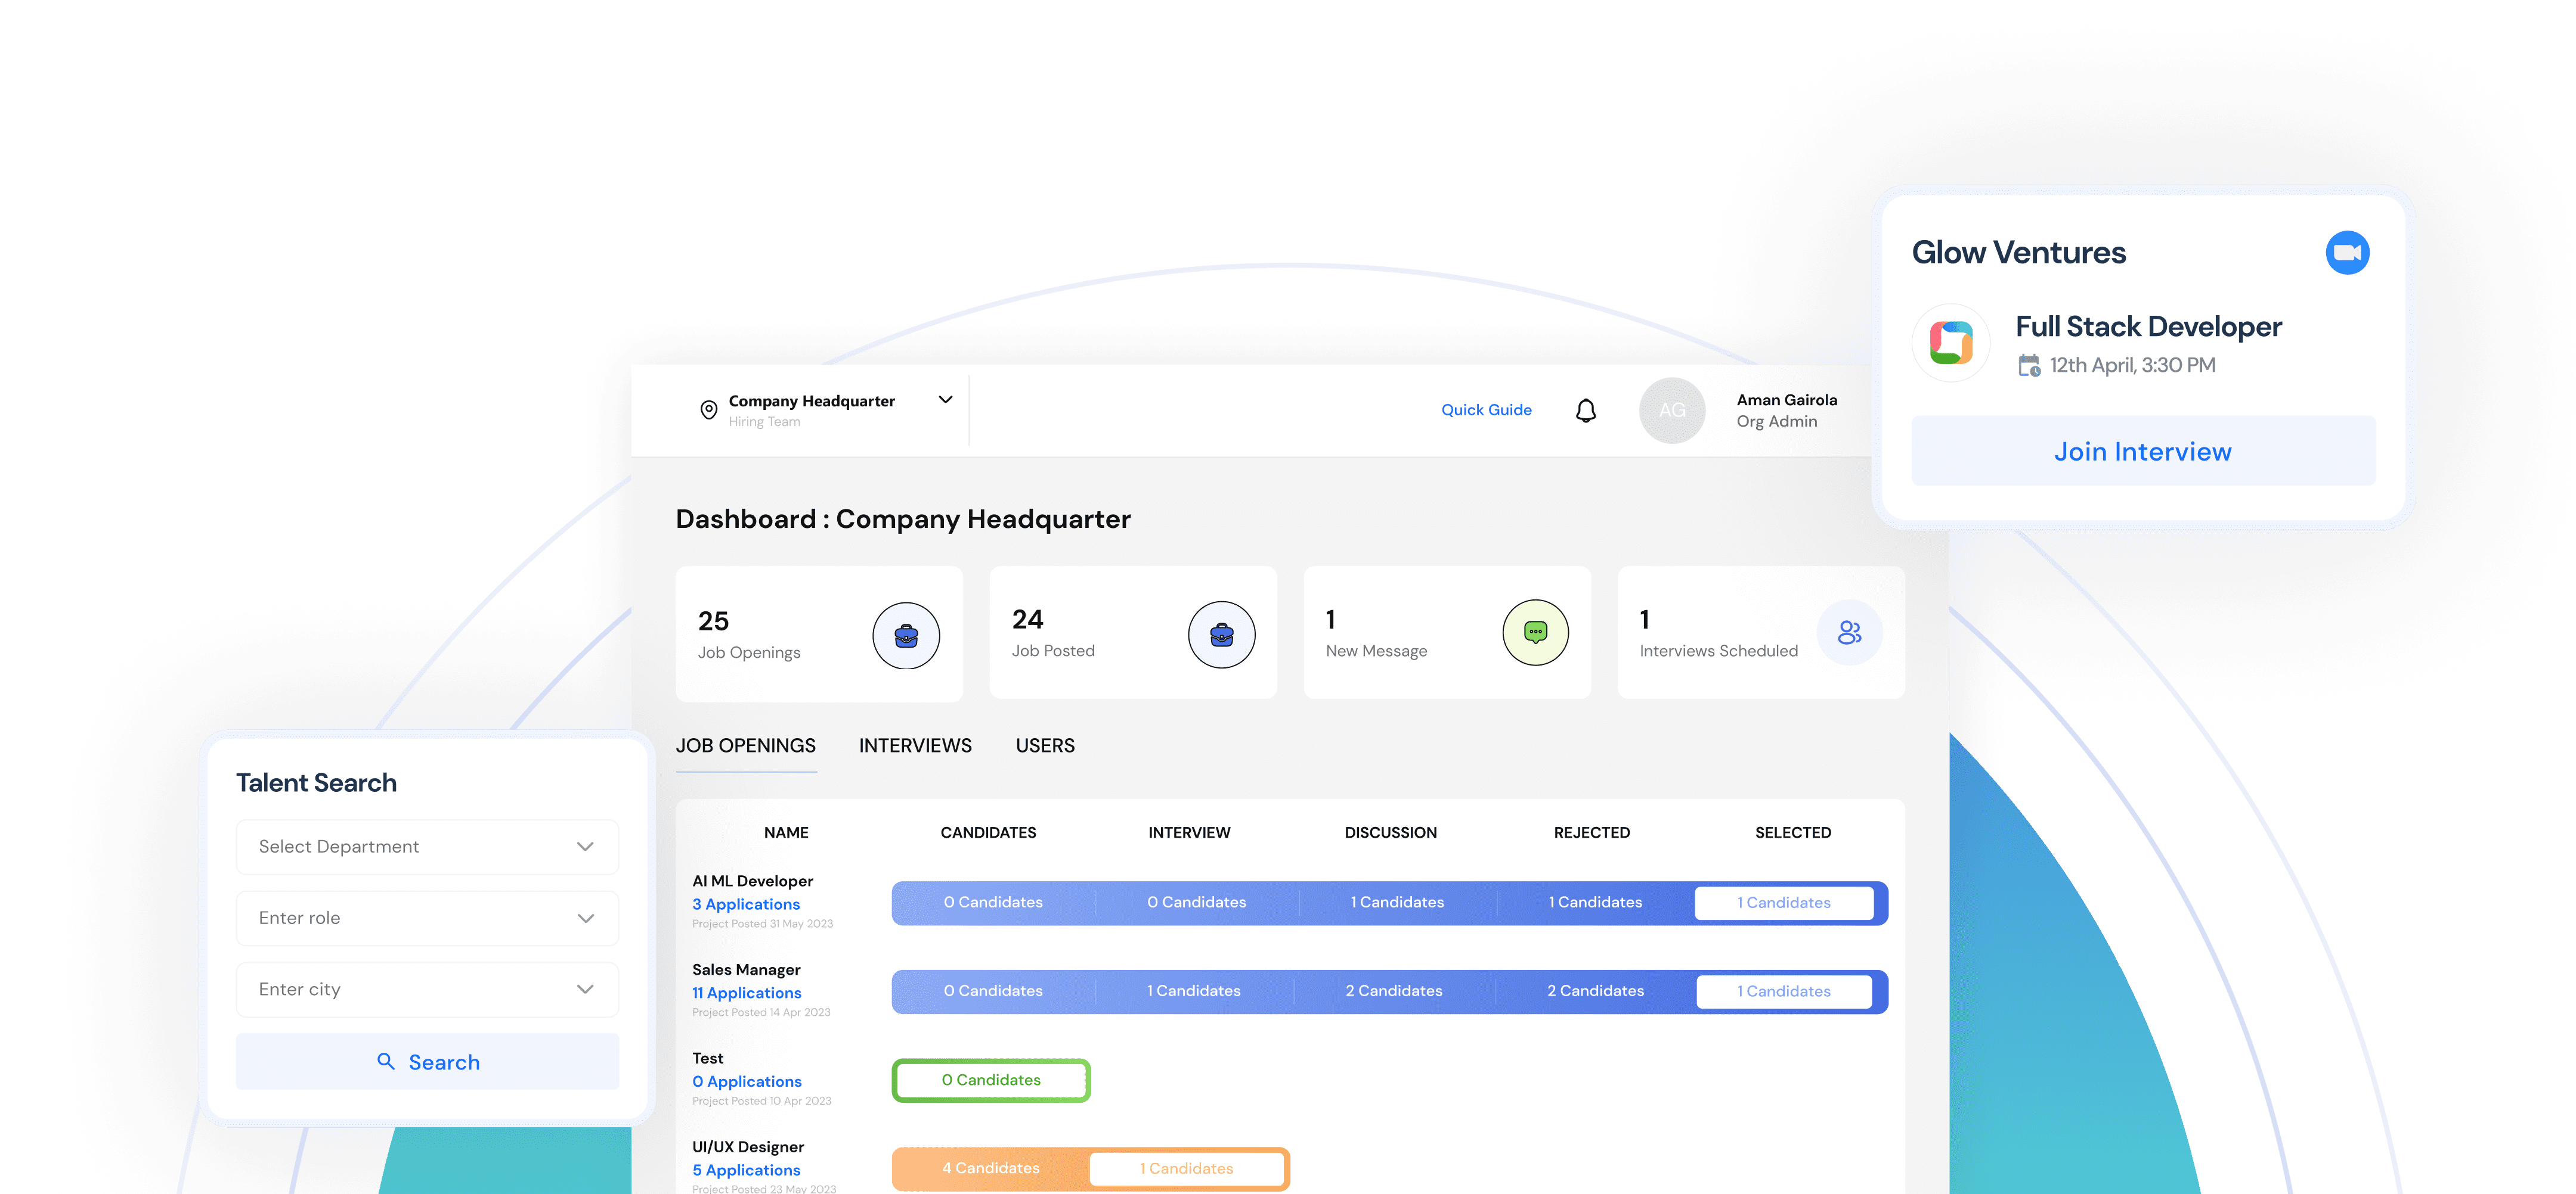The image size is (2576, 1194).
Task: Click the INTERVIEW column header
Action: coord(1189,832)
